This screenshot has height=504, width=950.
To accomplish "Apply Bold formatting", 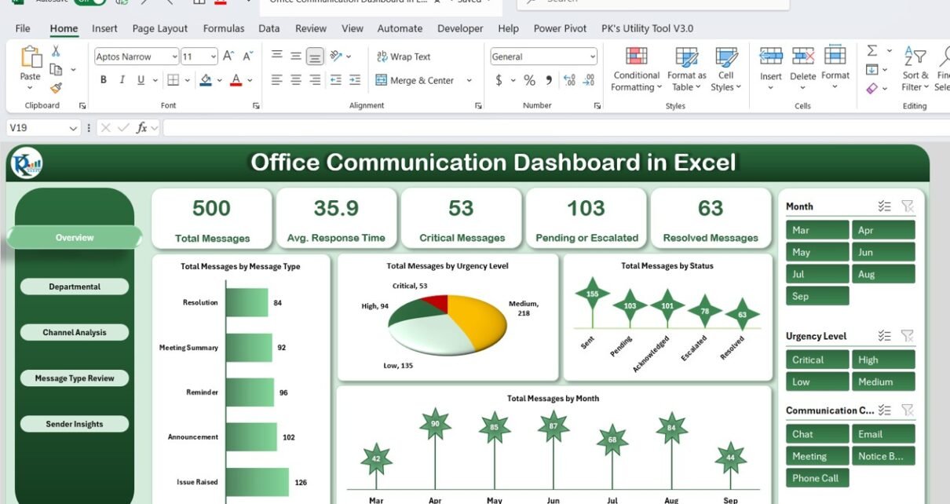I will coord(104,80).
